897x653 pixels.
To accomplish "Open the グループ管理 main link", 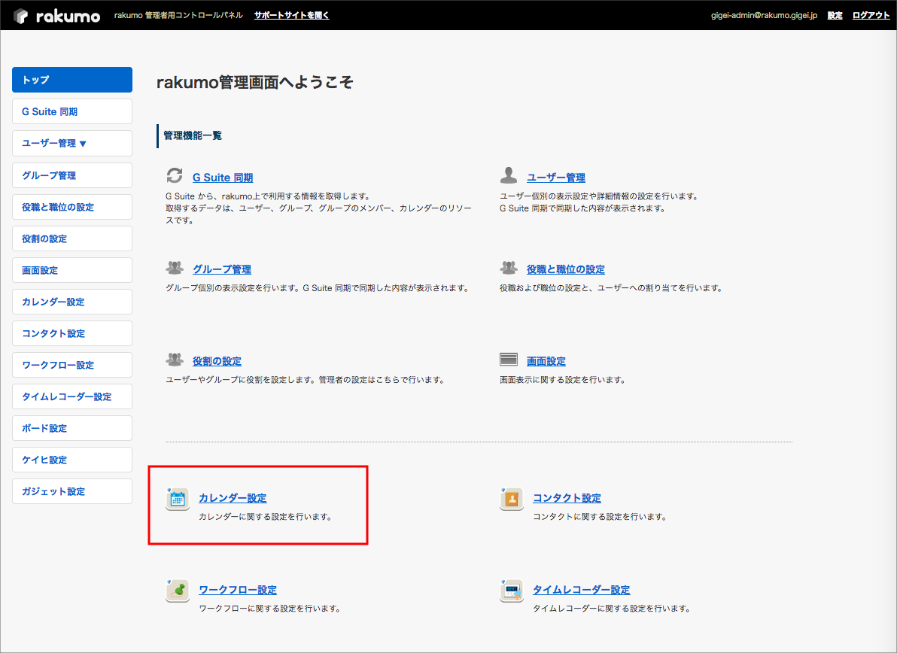I will (x=222, y=269).
